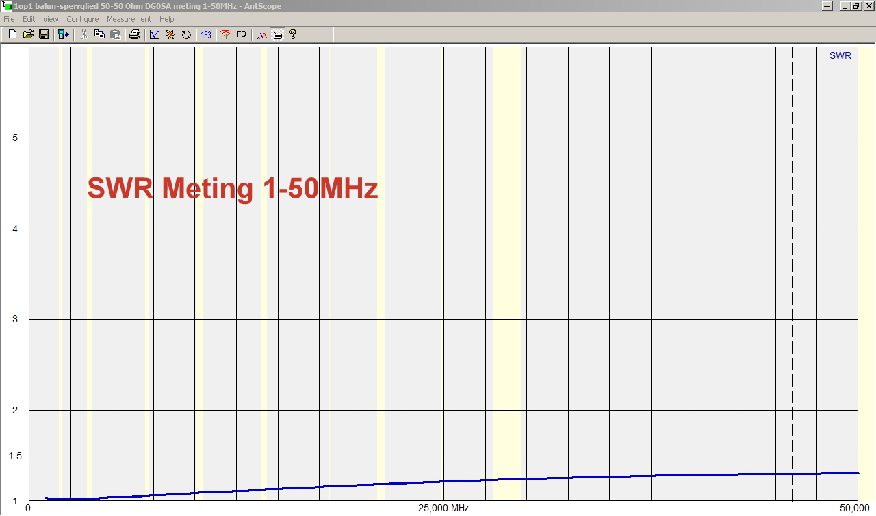Viewport: 876px width, 516px height.
Task: Click the red and blue curves icon
Action: [x=261, y=34]
